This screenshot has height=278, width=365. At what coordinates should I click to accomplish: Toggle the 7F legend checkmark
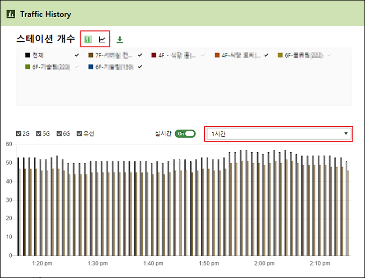click(x=140, y=55)
